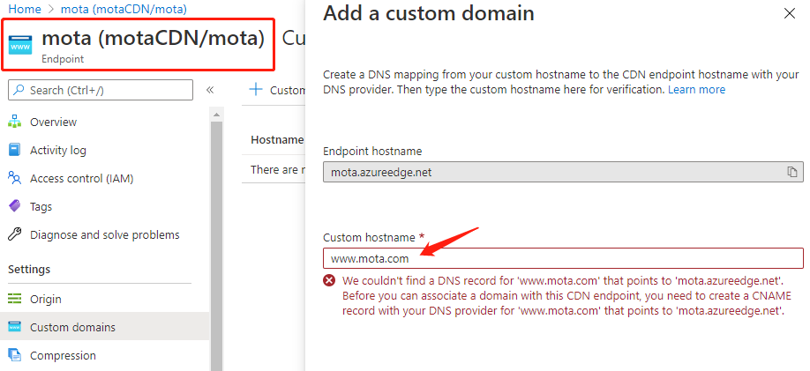Click the Activity log icon
Image resolution: width=810 pixels, height=371 pixels.
click(x=15, y=150)
